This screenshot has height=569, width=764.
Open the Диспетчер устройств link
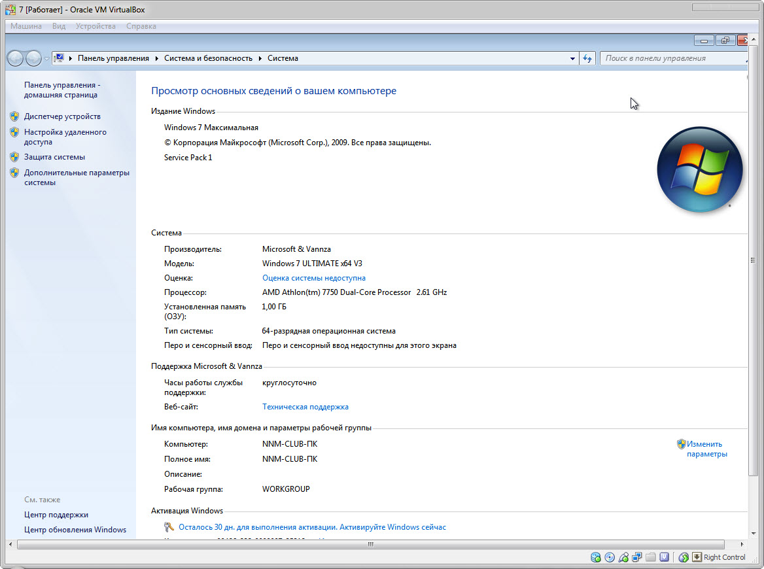click(62, 116)
